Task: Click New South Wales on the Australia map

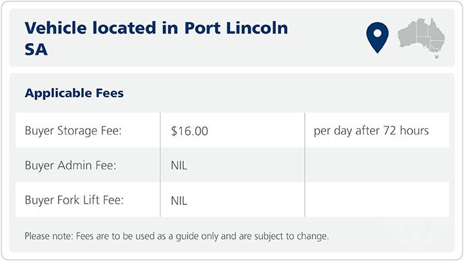Action: [438, 43]
